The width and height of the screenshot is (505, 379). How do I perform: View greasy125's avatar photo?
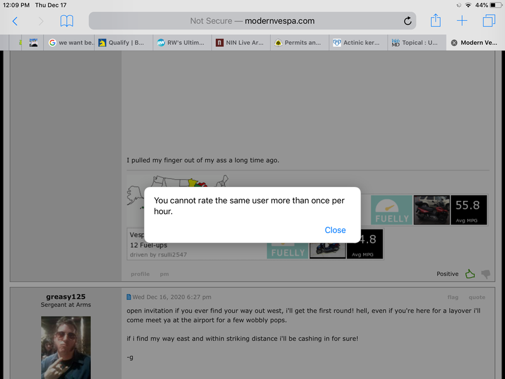click(x=66, y=347)
